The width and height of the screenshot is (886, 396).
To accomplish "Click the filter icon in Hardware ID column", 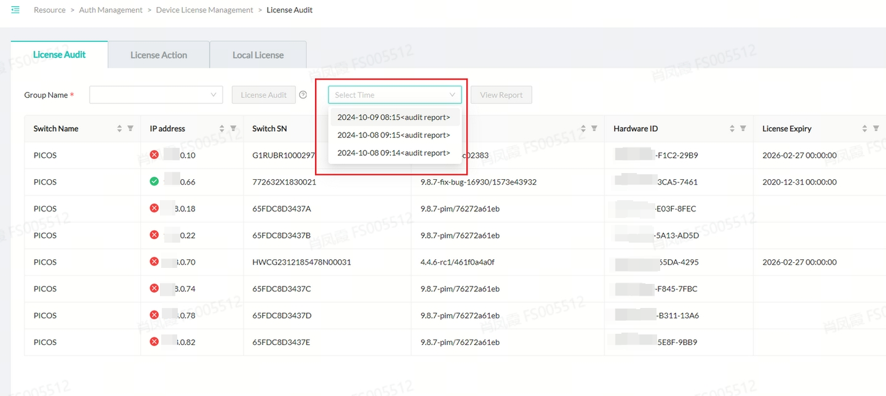I will [x=743, y=129].
